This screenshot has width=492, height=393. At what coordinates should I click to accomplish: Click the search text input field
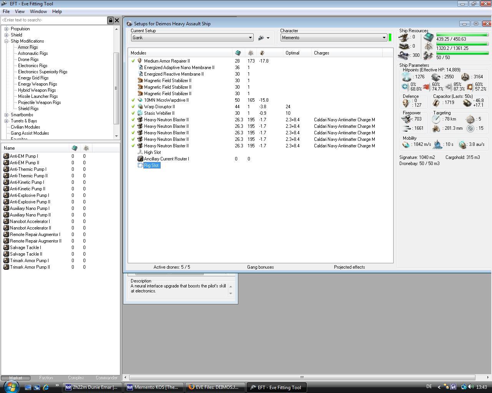[x=54, y=20]
